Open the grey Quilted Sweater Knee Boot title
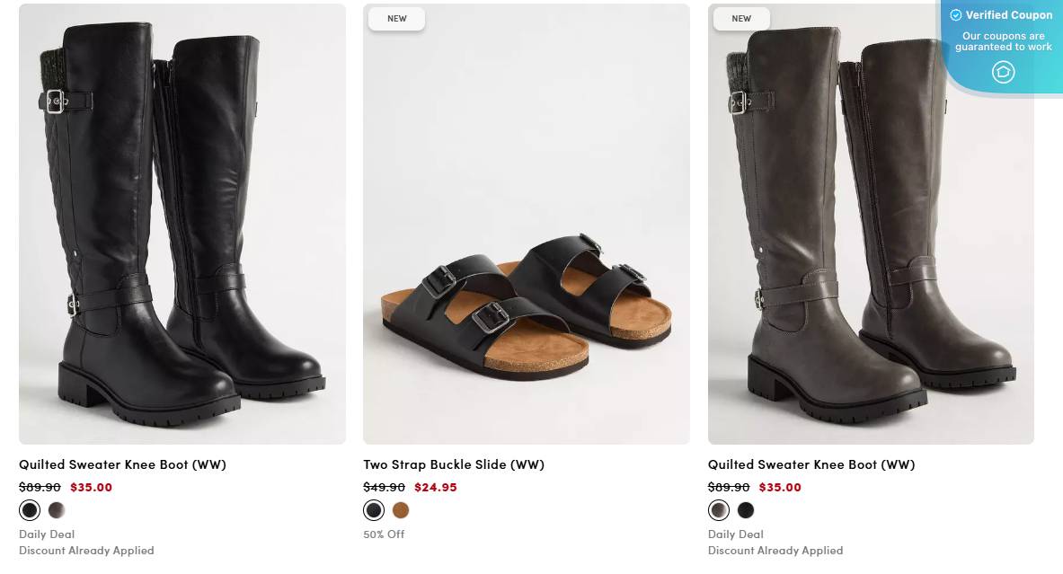 click(811, 464)
